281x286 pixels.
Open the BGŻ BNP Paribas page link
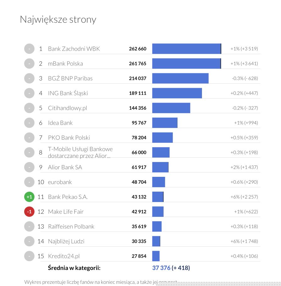click(x=70, y=78)
